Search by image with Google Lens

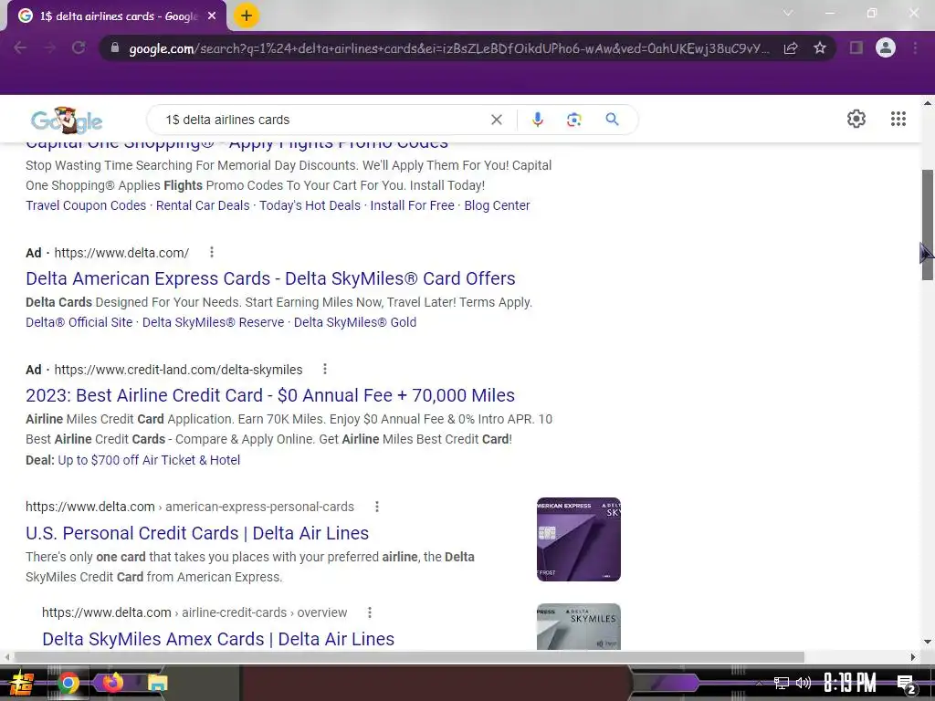coord(574,120)
